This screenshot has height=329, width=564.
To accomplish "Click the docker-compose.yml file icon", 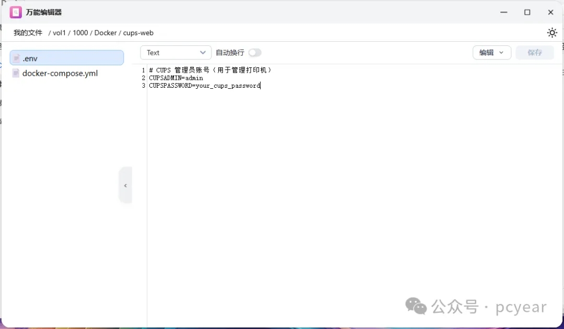I will pyautogui.click(x=16, y=73).
